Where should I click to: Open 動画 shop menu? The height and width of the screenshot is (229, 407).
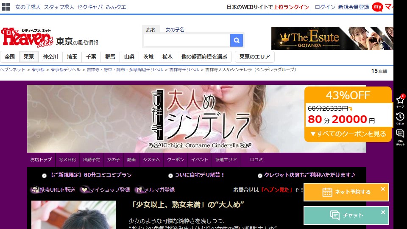(x=131, y=160)
